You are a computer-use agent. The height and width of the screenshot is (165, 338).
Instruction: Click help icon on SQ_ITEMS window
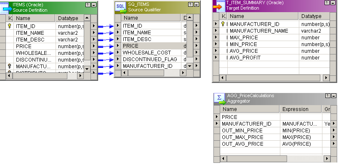pos(191,5)
